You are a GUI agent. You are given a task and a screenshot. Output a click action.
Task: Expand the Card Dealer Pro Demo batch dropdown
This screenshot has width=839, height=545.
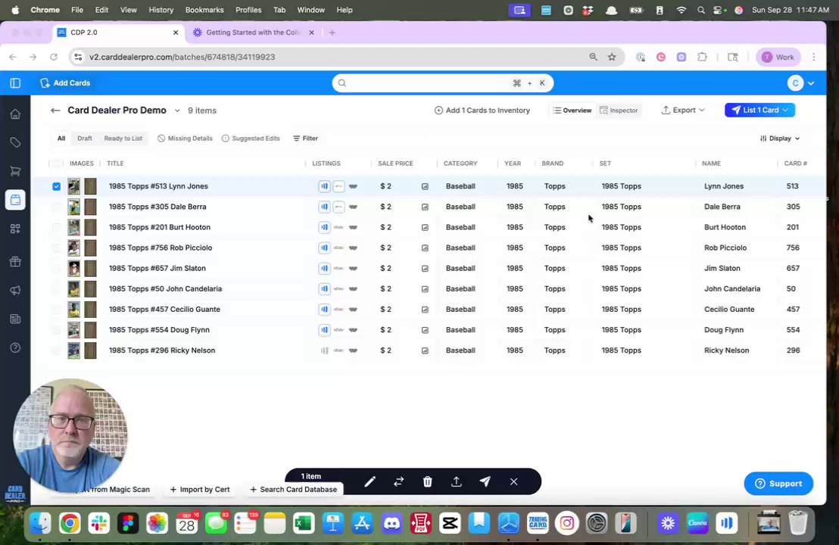[x=177, y=111]
